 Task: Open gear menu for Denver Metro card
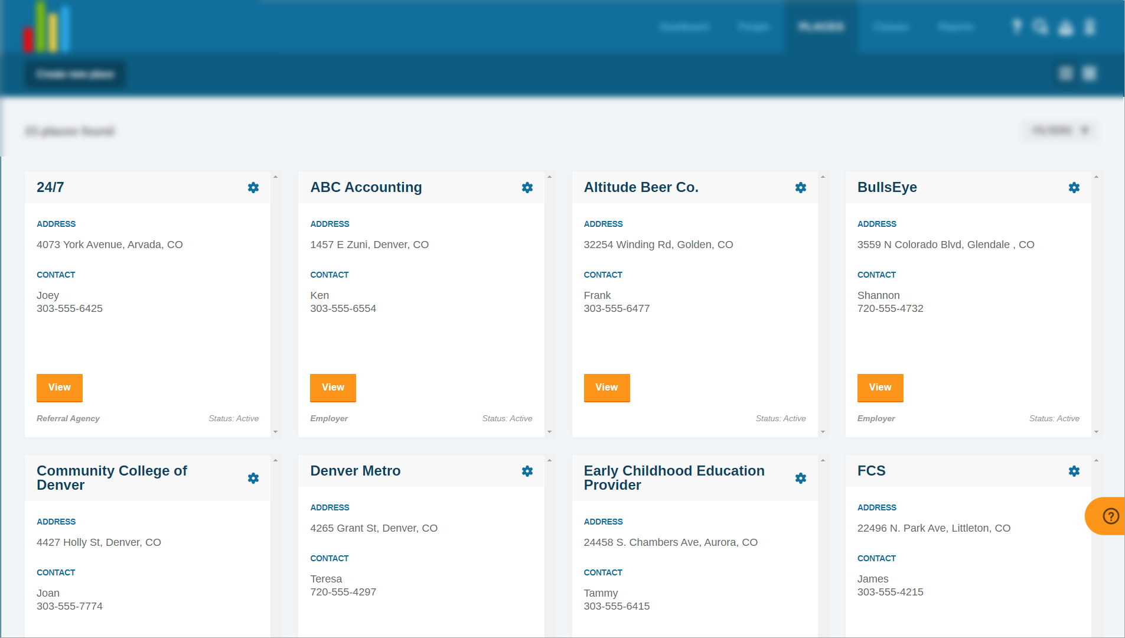tap(527, 471)
